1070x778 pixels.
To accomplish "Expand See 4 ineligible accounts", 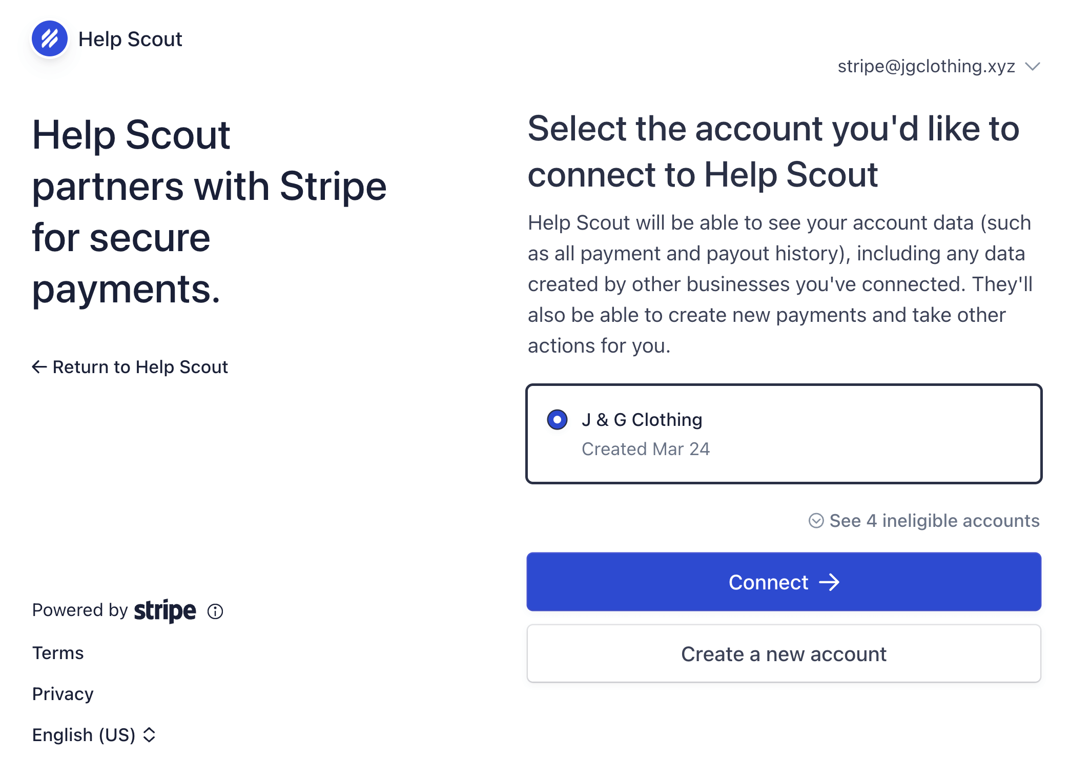I will coord(924,521).
